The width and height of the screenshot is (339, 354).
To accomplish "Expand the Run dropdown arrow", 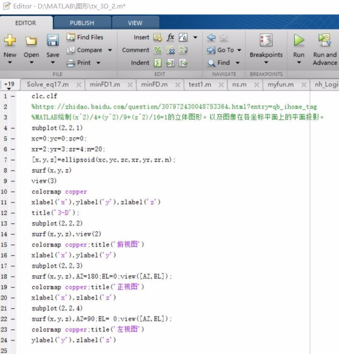I will [299, 63].
